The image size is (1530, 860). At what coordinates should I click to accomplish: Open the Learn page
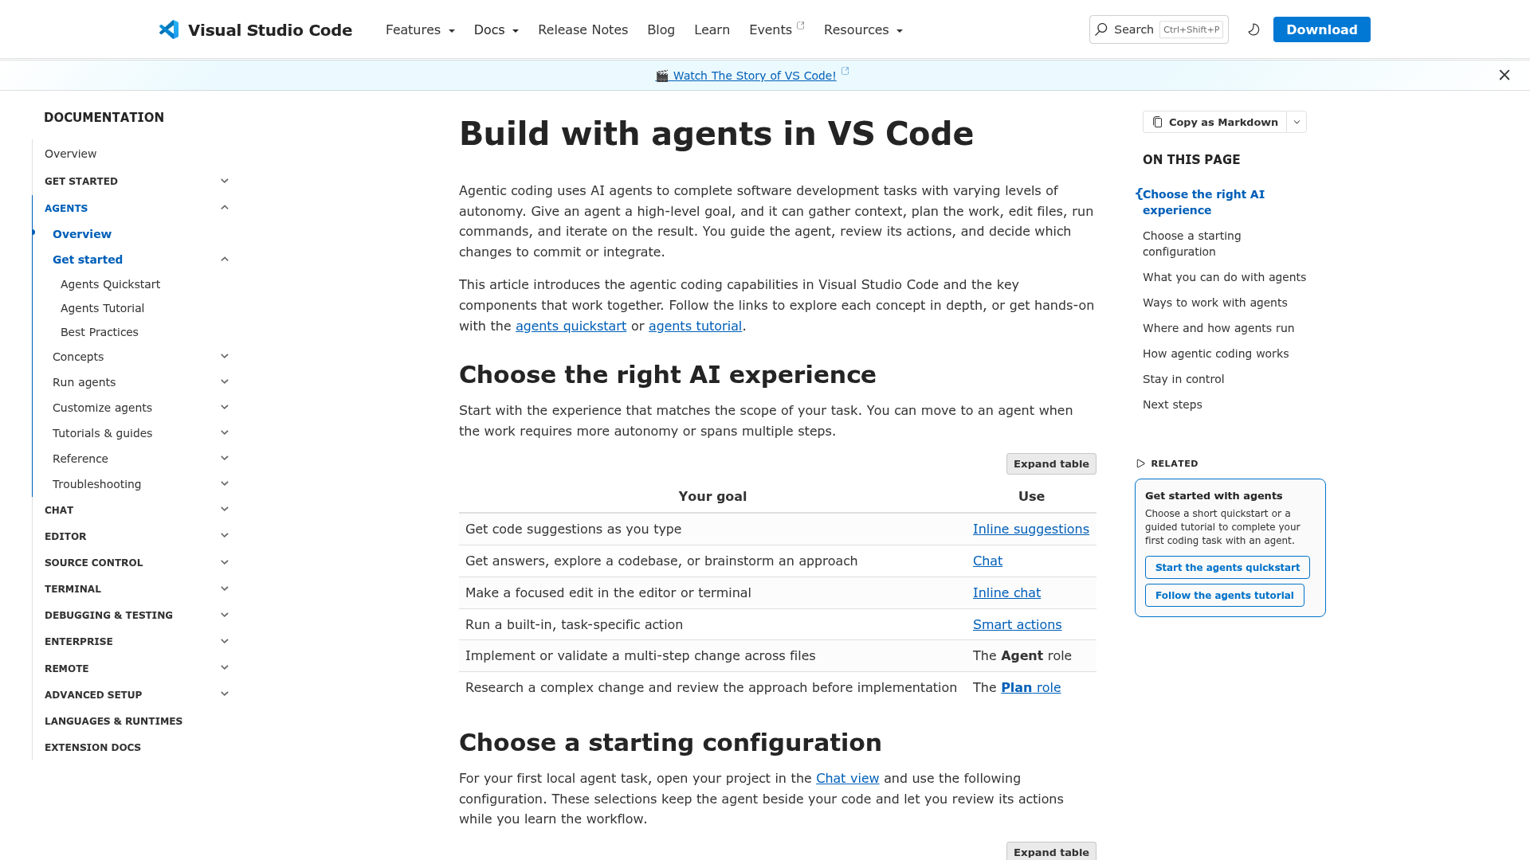point(712,29)
